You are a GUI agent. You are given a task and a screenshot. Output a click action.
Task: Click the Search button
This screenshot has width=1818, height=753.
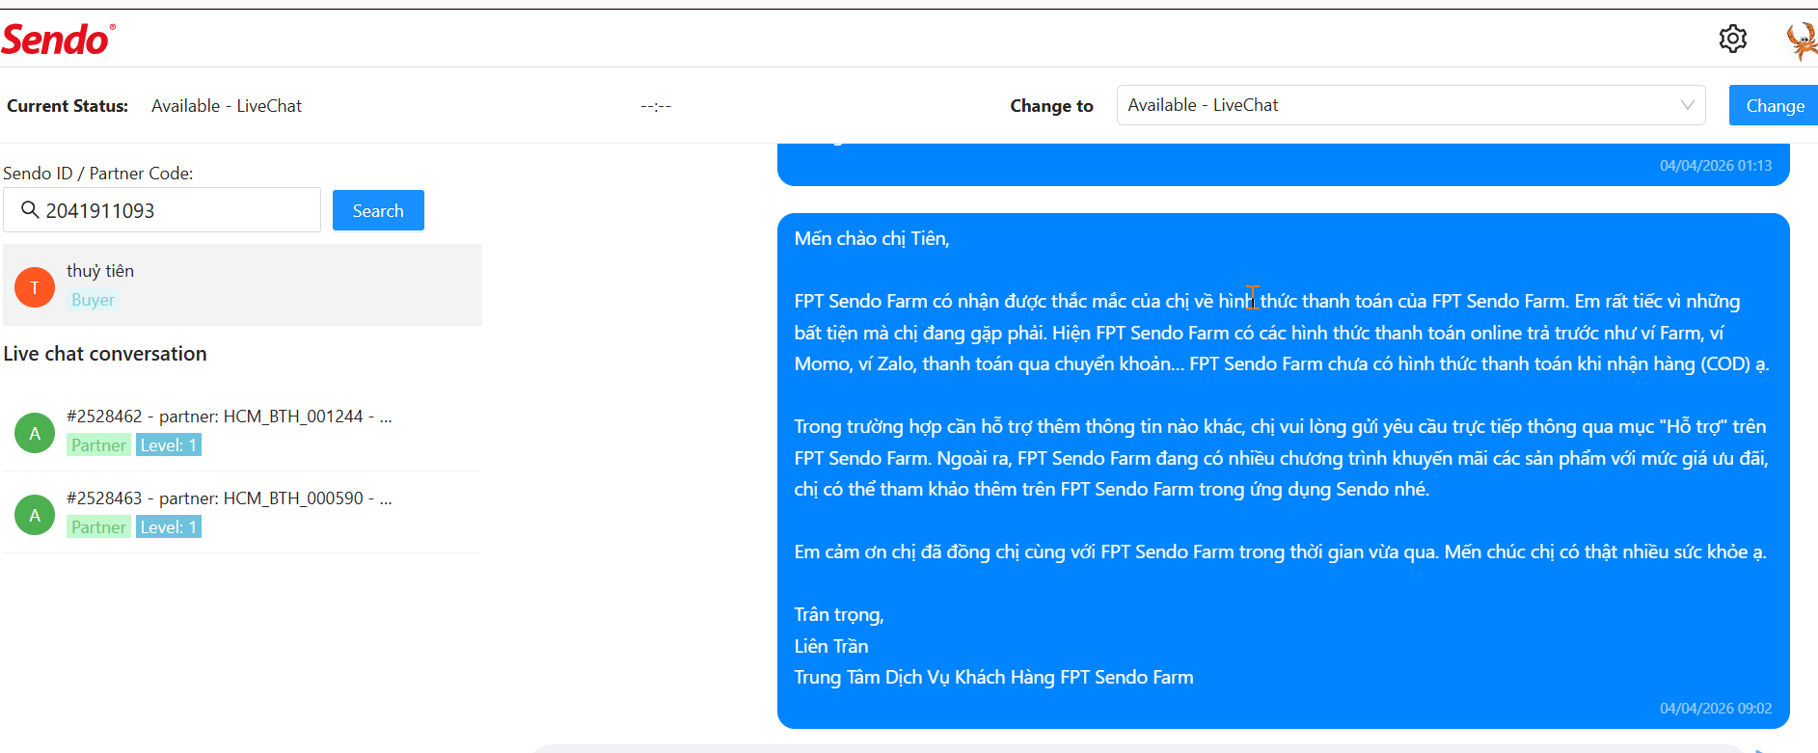coord(378,210)
